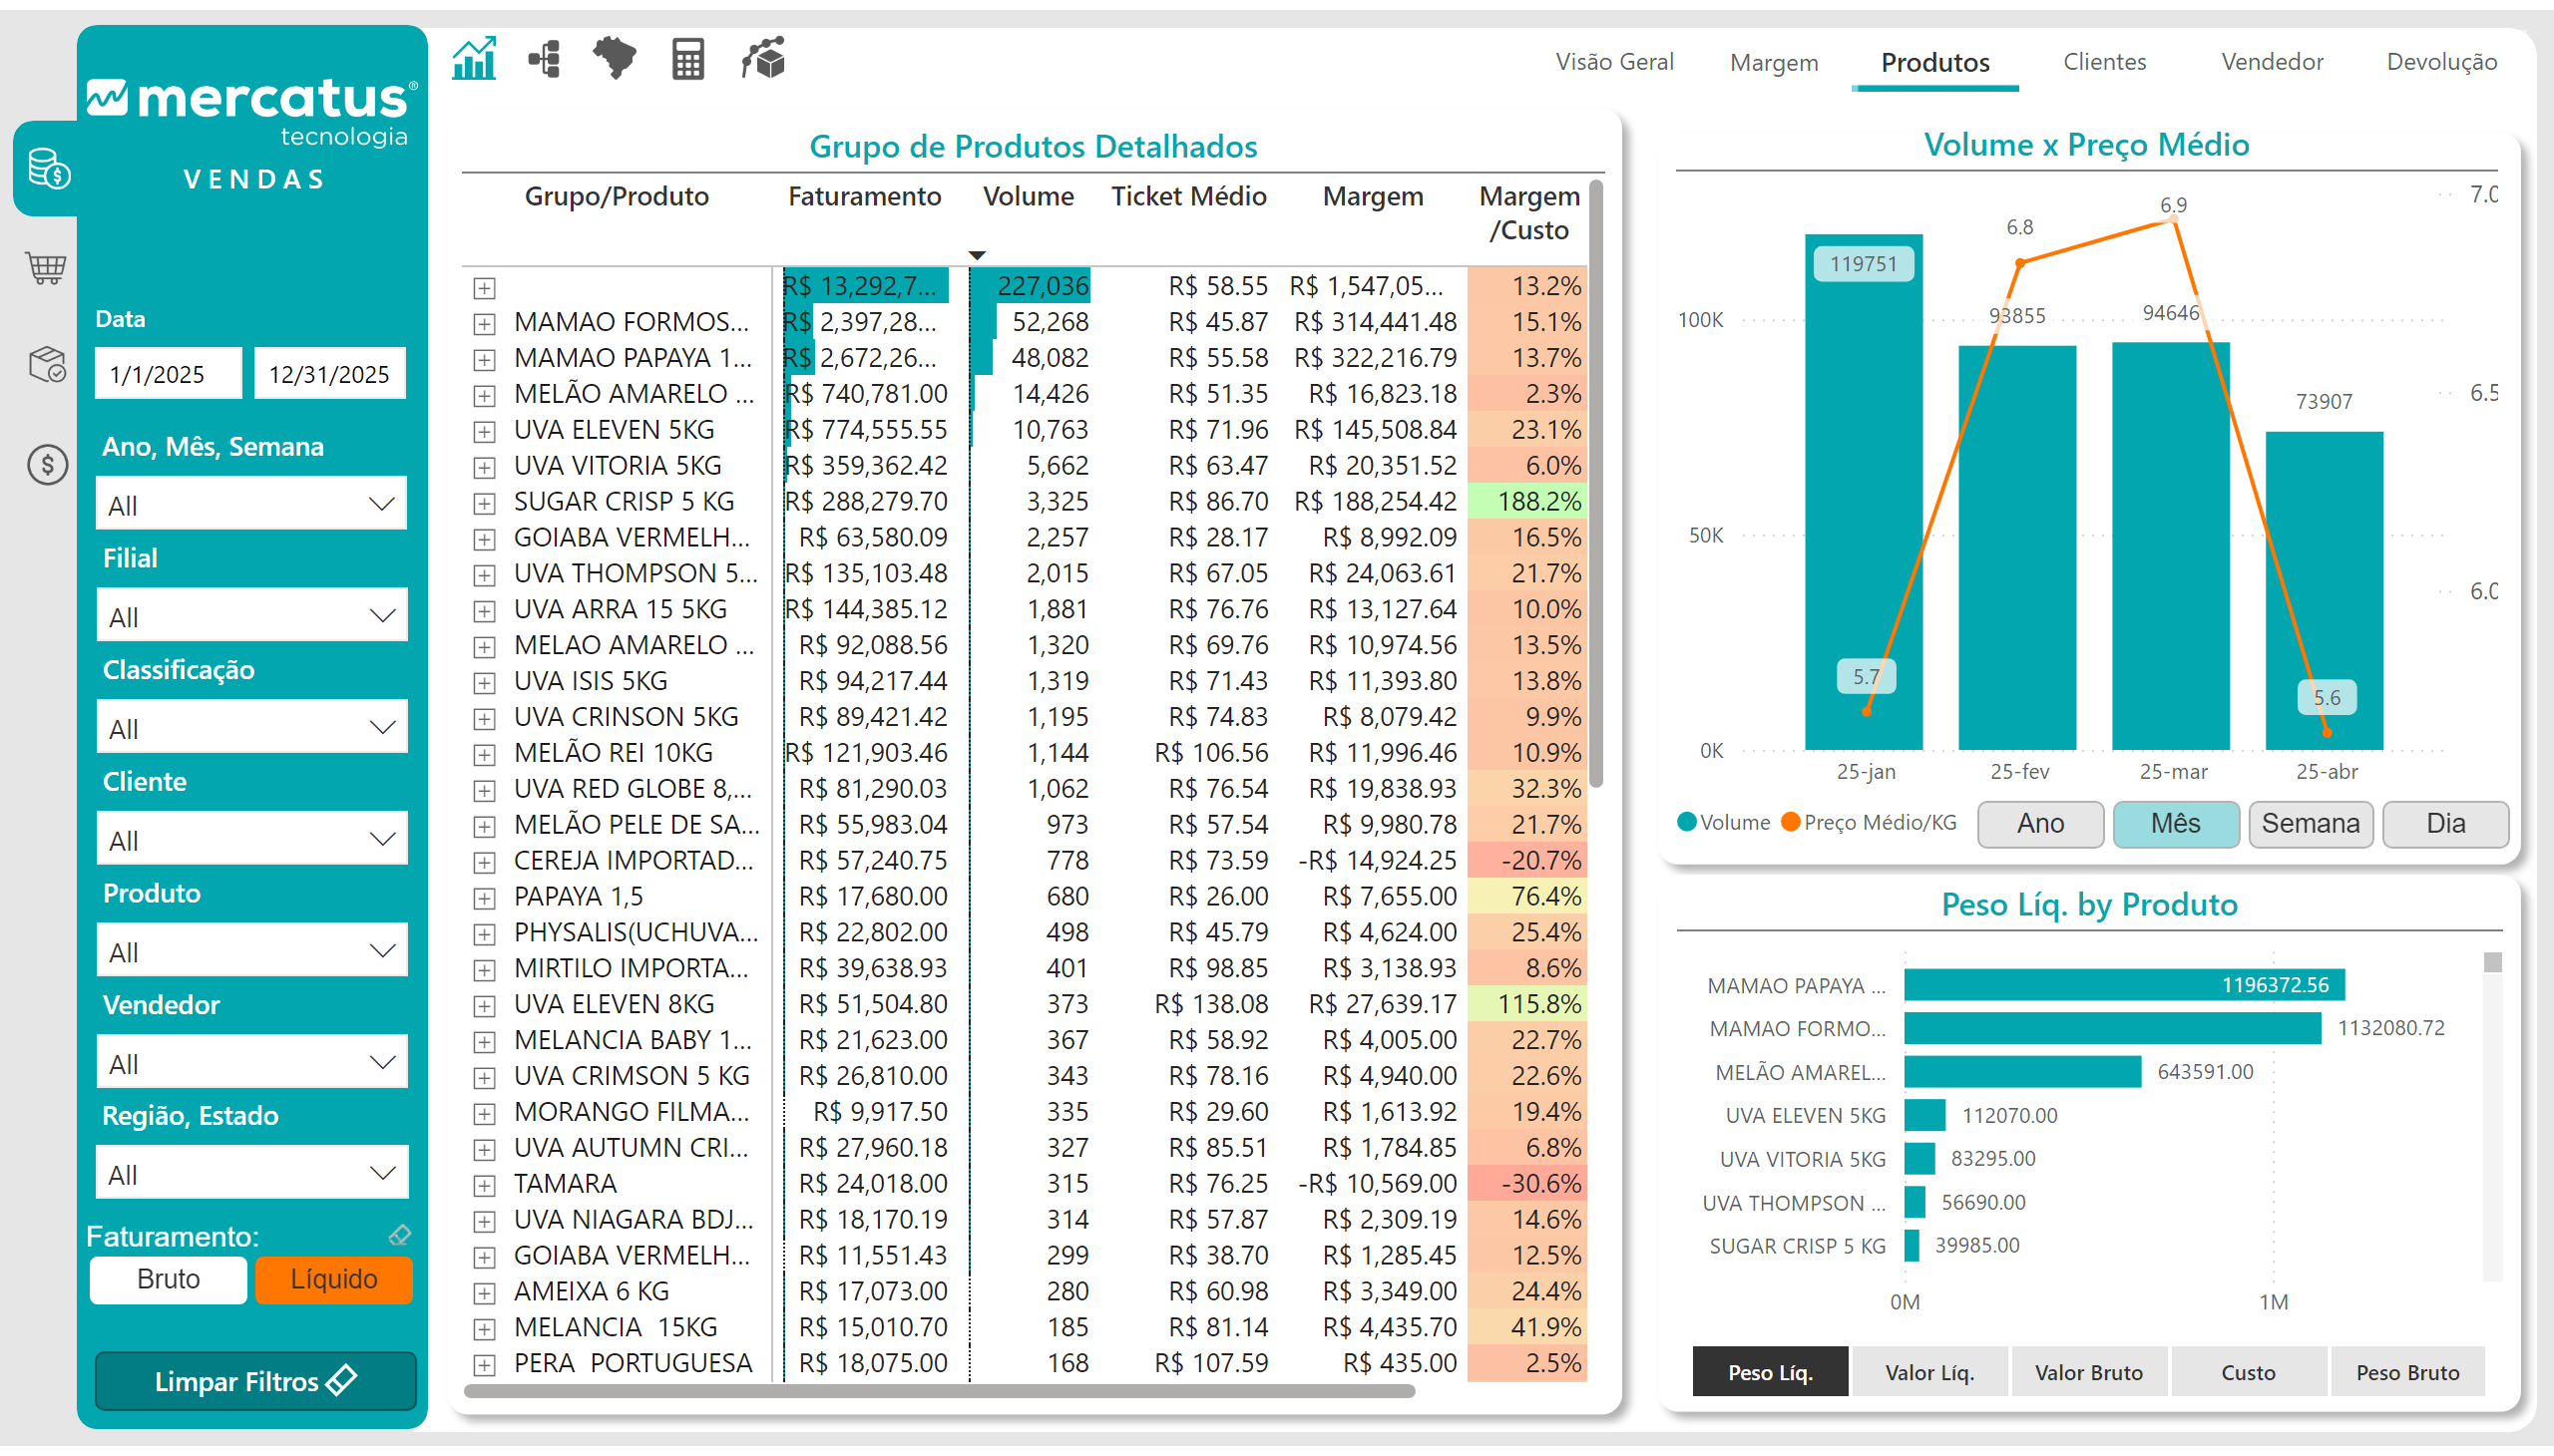Screen dimensions: 2554x1456
Task: Click the bar chart growth icon
Action: [x=473, y=59]
